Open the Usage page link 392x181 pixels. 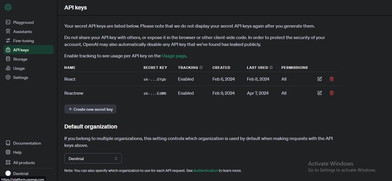pos(174,56)
